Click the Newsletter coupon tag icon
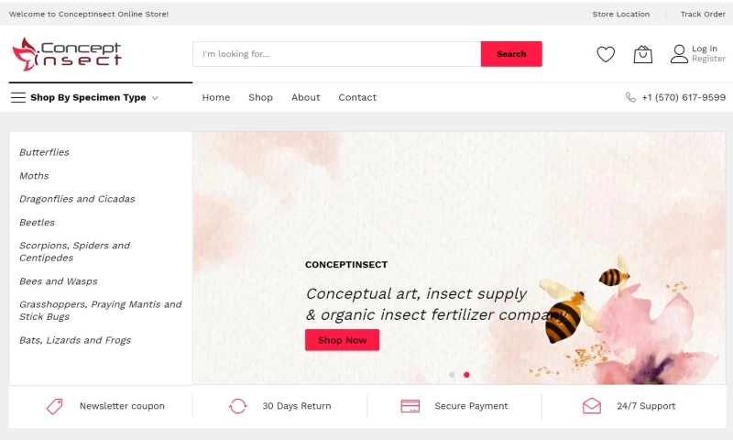The width and height of the screenshot is (733, 440). (x=54, y=406)
